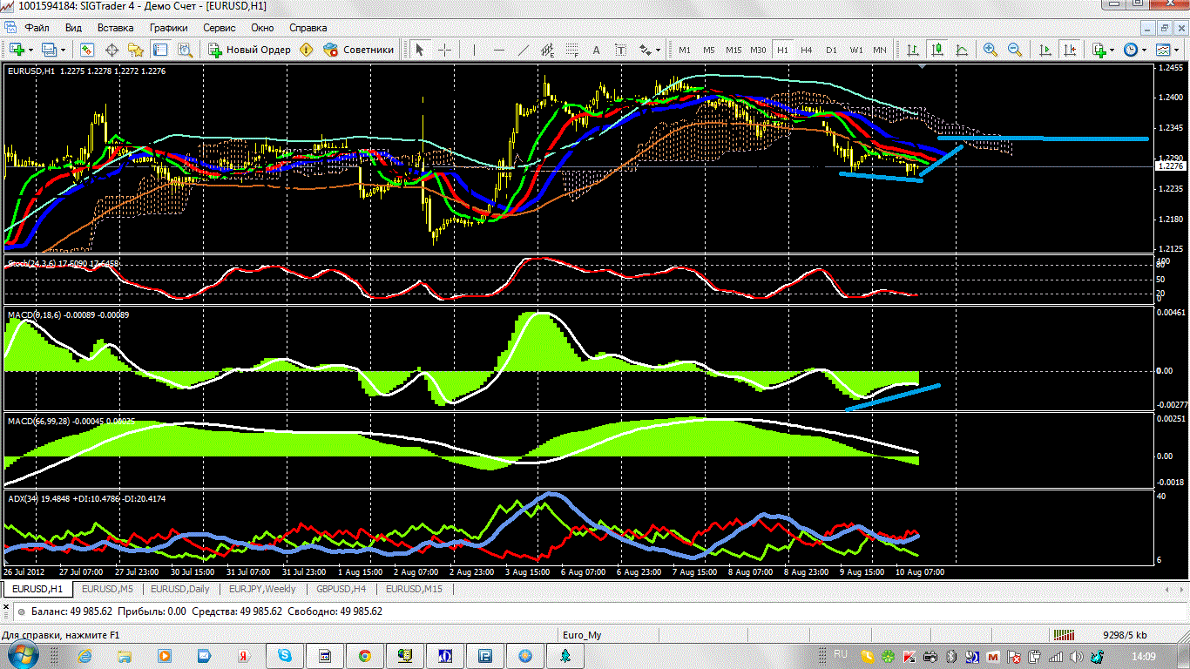Select the H4 timeframe
Screen dimensions: 1190x669
point(807,50)
